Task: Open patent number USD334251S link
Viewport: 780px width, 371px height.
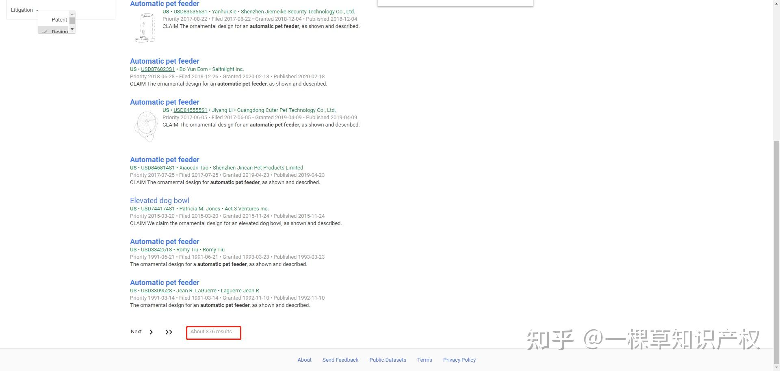Action: [x=156, y=250]
